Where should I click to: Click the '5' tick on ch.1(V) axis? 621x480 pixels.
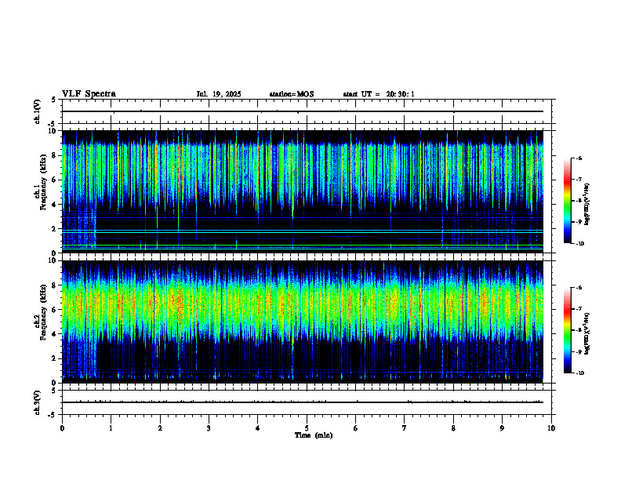tap(54, 100)
